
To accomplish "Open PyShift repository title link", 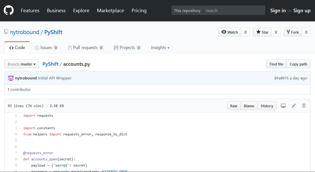I will (53, 32).
